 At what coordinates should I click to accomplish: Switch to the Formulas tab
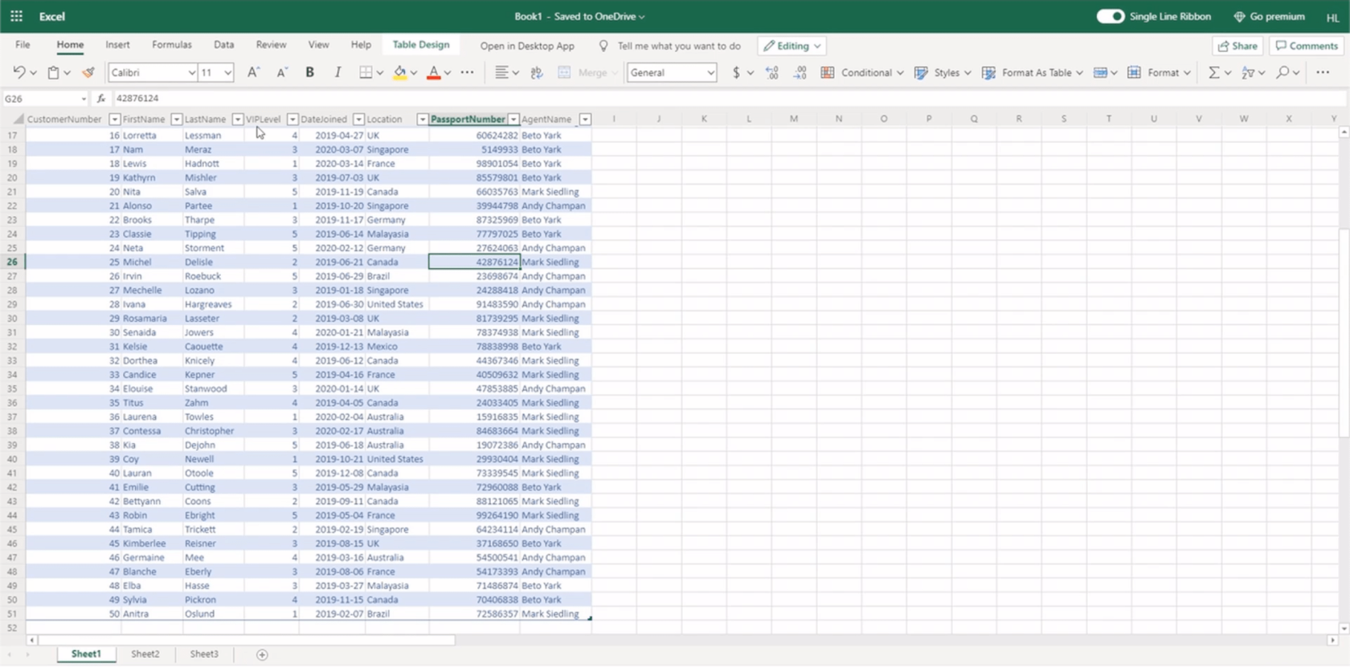point(172,45)
